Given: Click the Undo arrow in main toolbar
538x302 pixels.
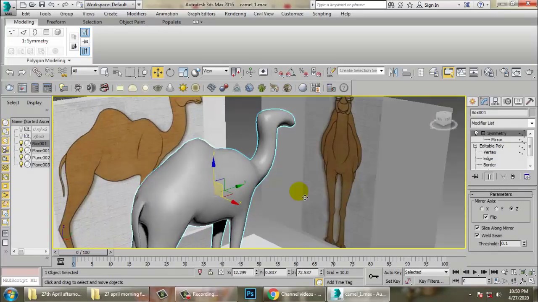Looking at the screenshot, I should click(x=10, y=72).
